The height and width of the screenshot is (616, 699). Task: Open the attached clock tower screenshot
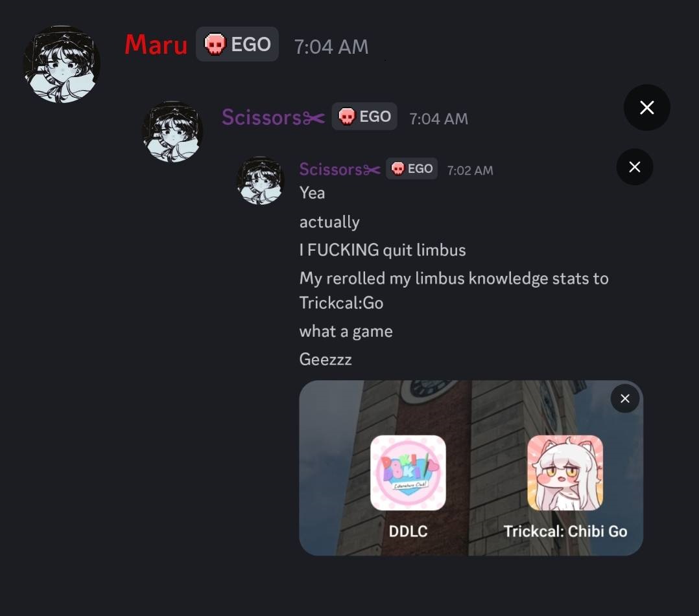point(471,468)
